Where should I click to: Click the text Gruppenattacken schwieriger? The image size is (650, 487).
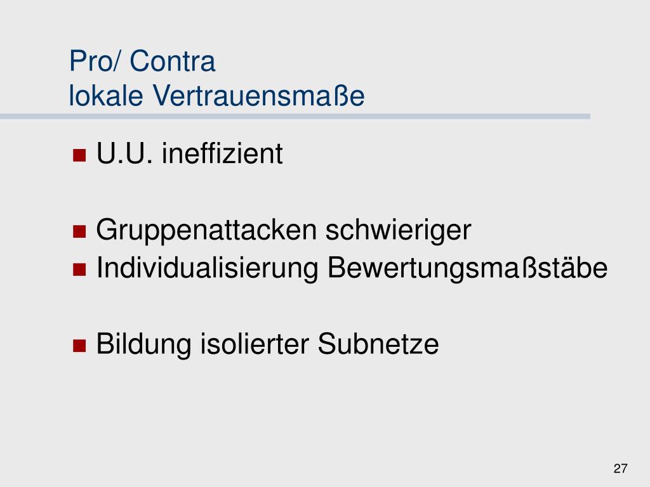284,230
